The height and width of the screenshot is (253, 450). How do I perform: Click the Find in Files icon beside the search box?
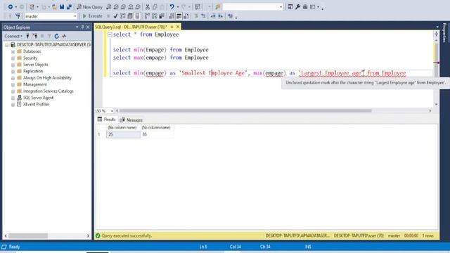[218, 6]
